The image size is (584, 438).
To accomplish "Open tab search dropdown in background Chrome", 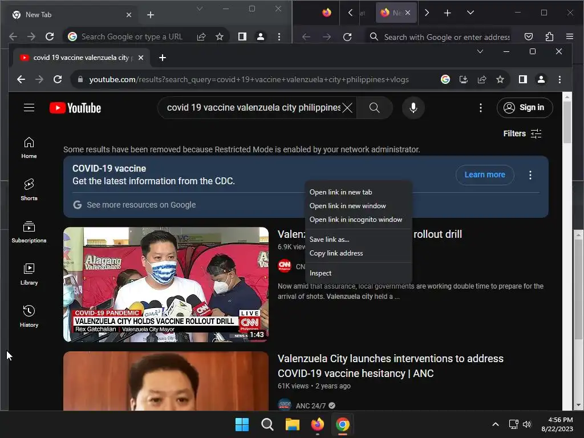I will click(200, 9).
